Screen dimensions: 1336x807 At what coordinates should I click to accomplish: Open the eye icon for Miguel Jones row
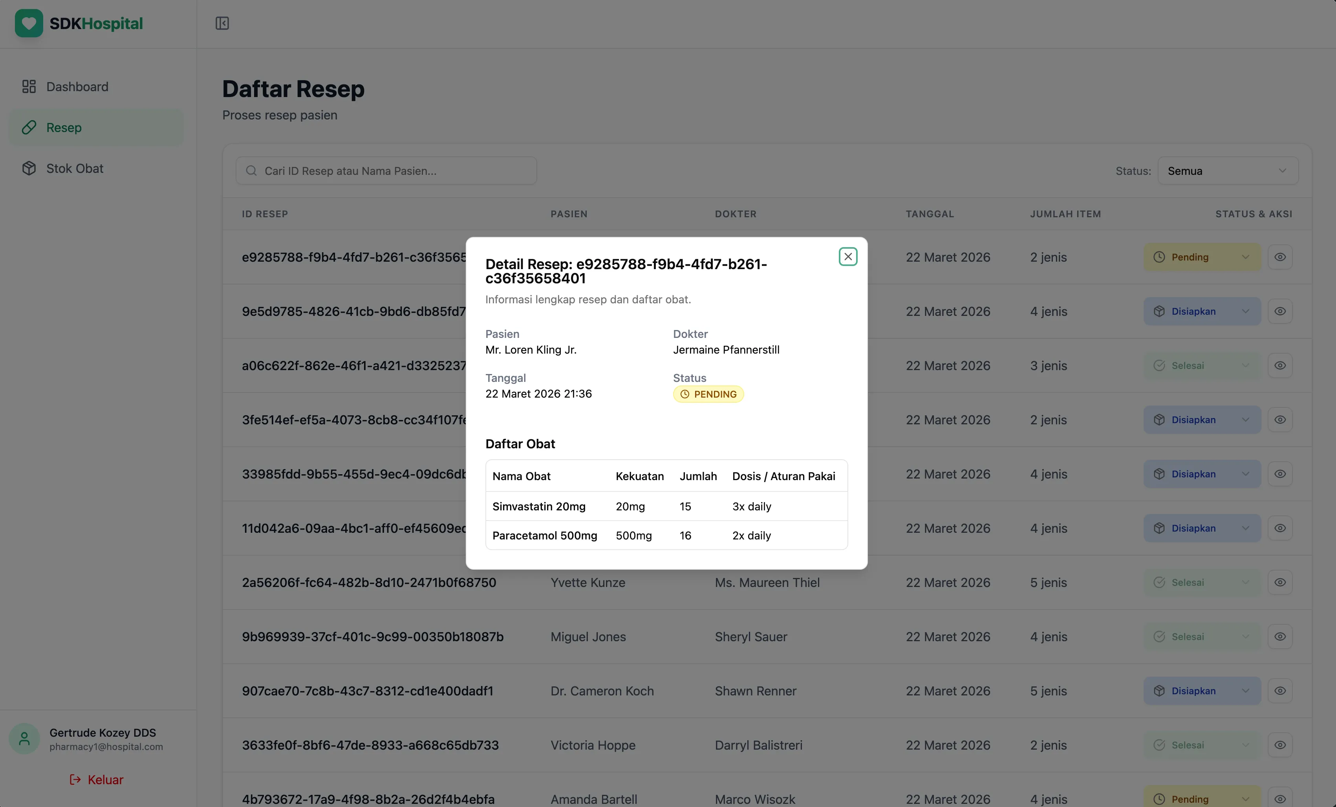[x=1280, y=636]
